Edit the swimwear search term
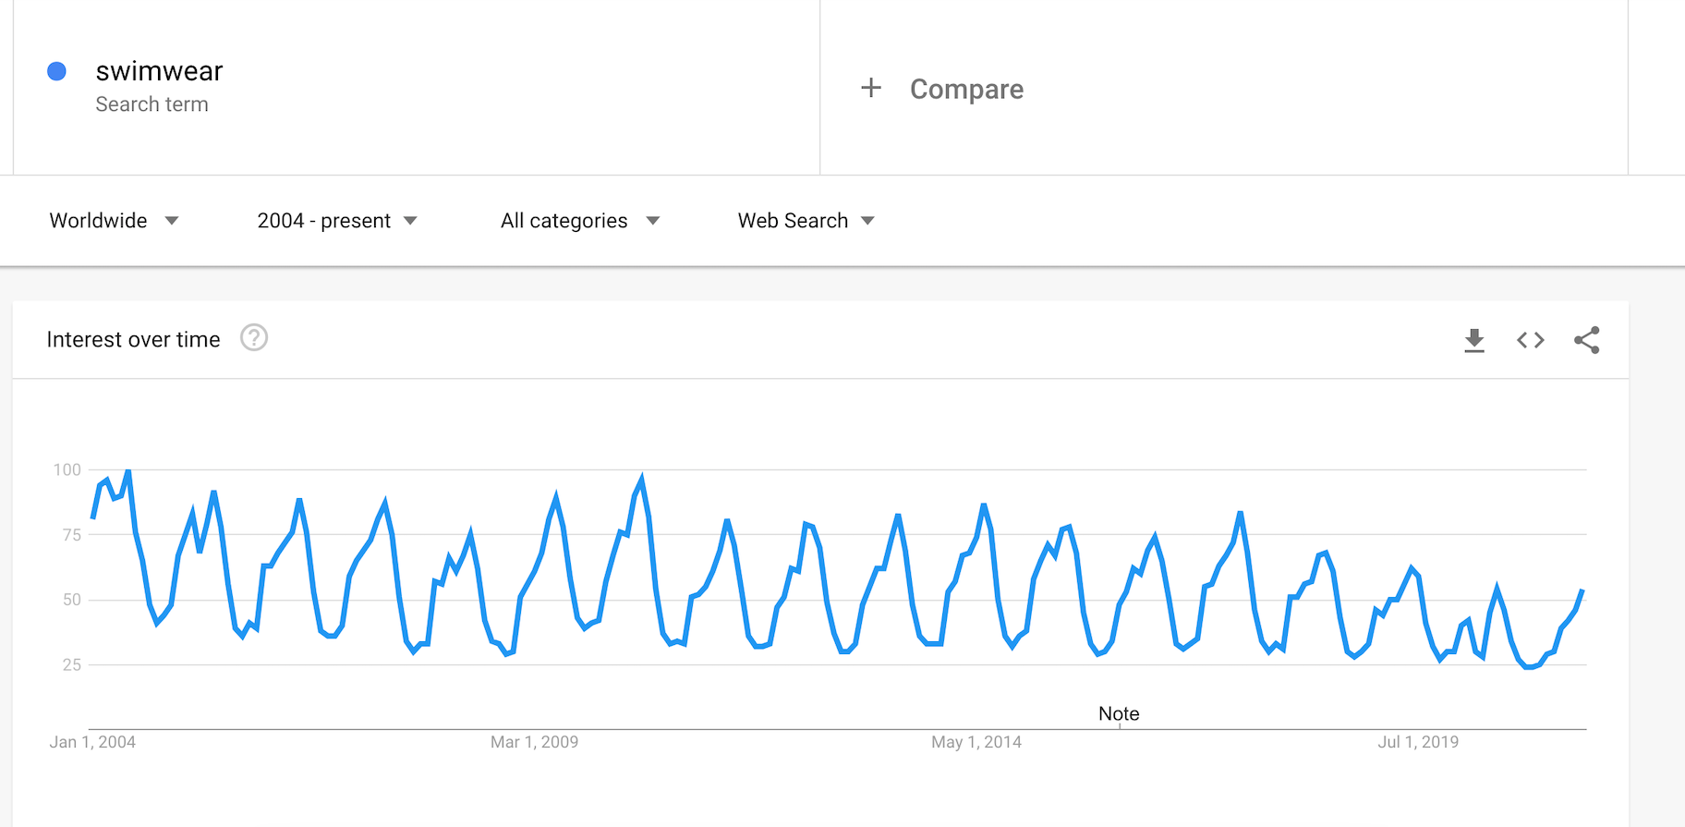This screenshot has height=827, width=1685. click(159, 71)
